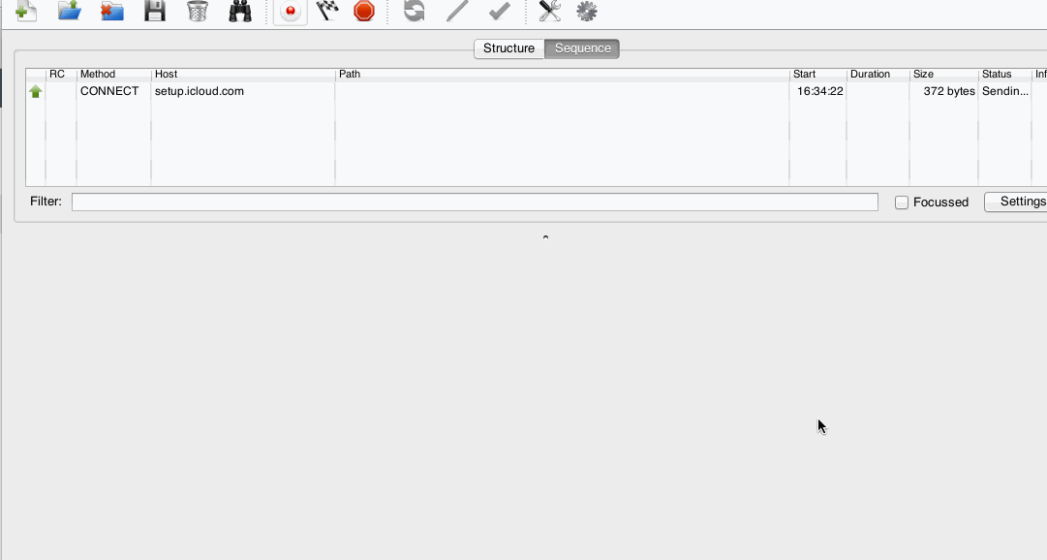
Task: Enable the Focussed checkbox
Action: click(x=902, y=202)
